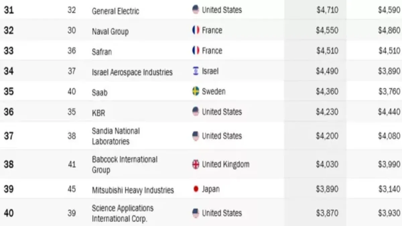Click France flag in Naval Group row
This screenshot has width=402, height=226.
(196, 30)
